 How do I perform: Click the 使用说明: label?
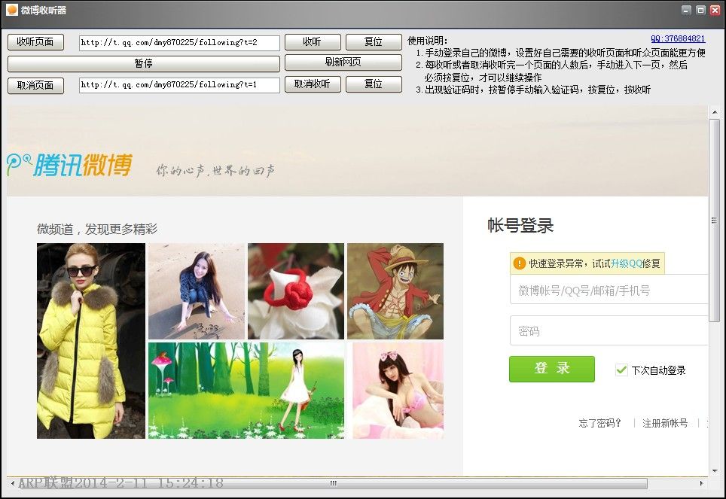click(x=427, y=41)
